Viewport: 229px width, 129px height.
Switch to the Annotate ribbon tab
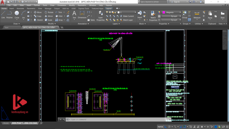(x=20, y=9)
